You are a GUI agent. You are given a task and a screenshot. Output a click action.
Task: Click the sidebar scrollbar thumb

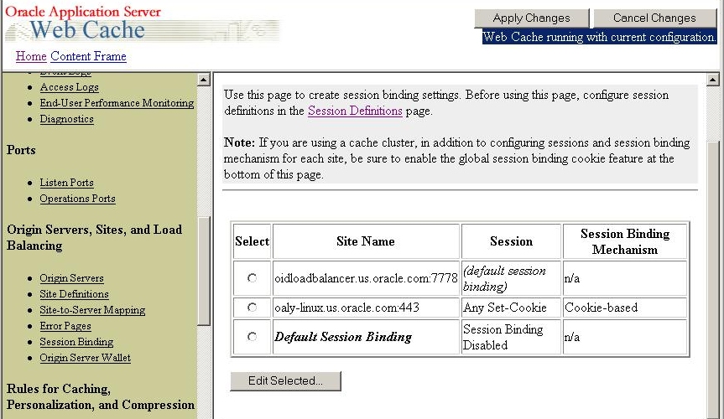[204, 272]
